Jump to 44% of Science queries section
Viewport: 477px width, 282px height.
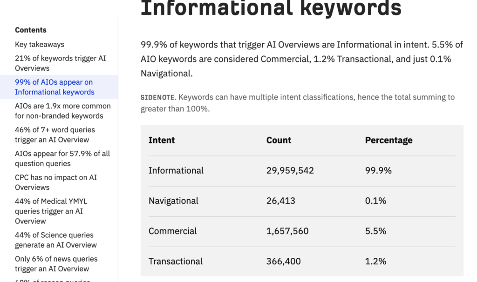click(56, 240)
